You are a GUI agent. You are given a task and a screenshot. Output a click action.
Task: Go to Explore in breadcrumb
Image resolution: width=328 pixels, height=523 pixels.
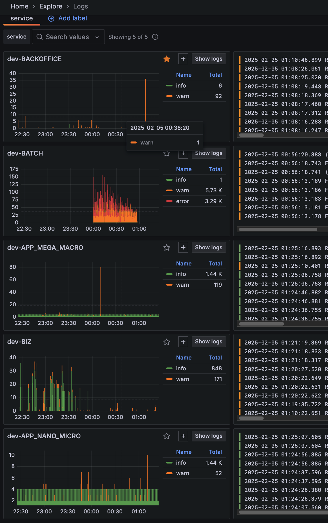pyautogui.click(x=51, y=6)
